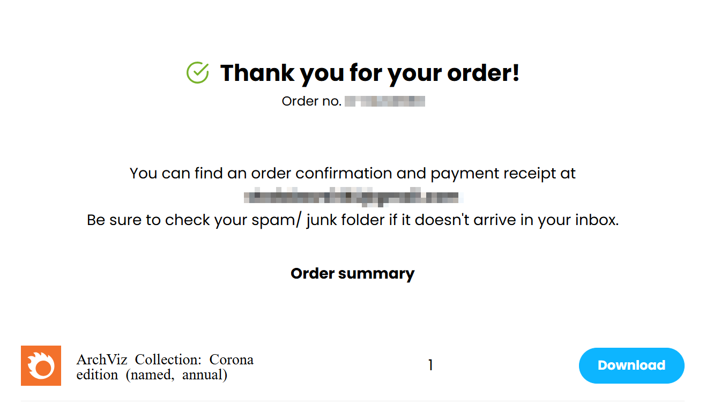Click the divider line below the product row
Screen dimensions: 728x419
click(x=352, y=401)
